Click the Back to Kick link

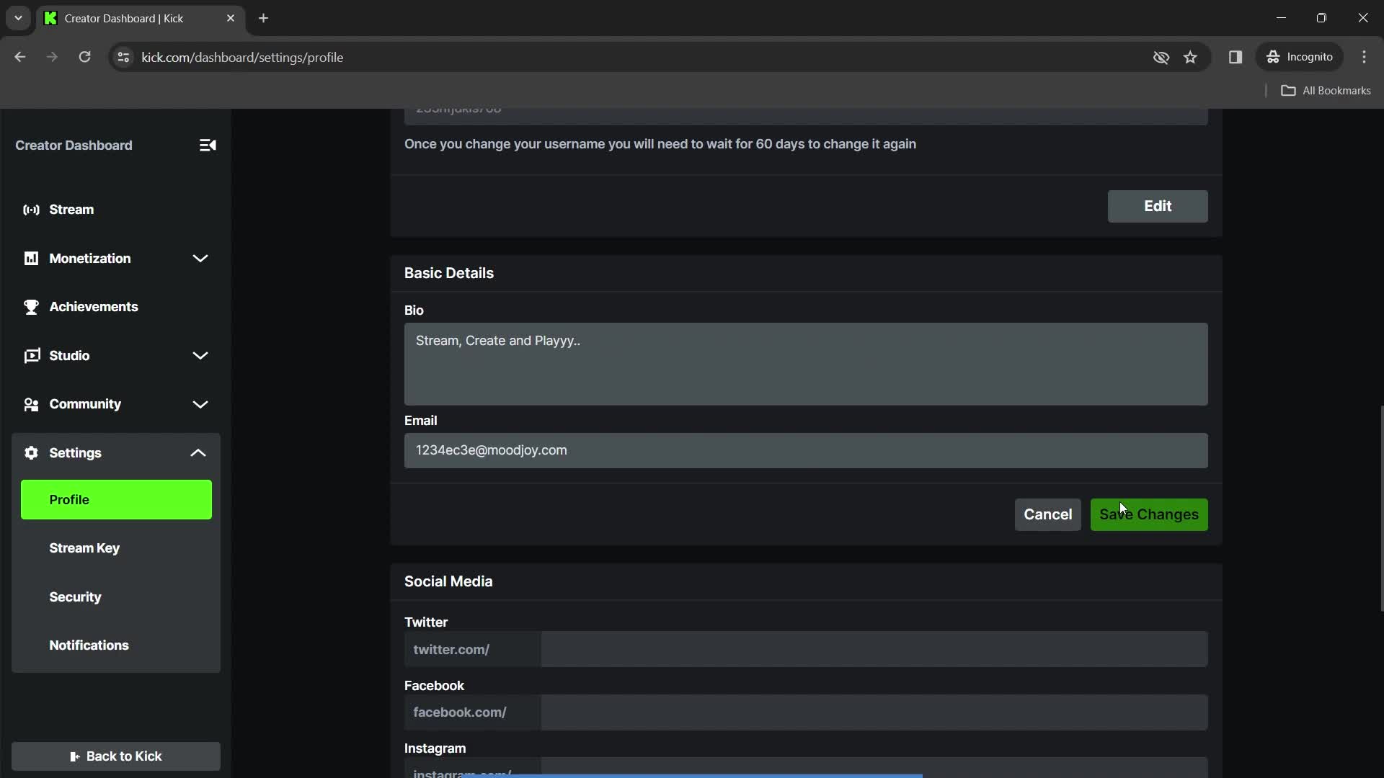tap(115, 756)
